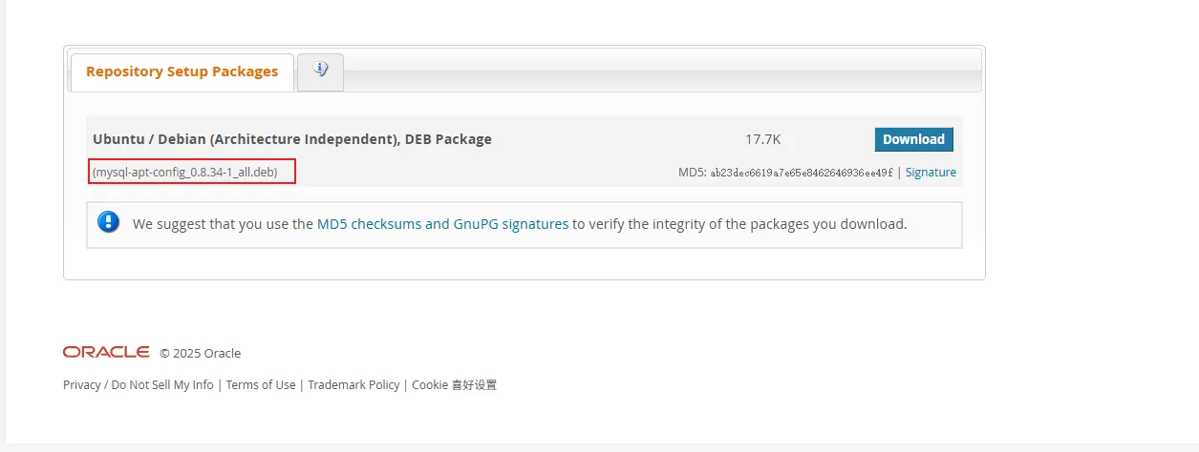Click the © 2025 Oracle copyright text
The image size is (1199, 452).
pyautogui.click(x=201, y=353)
